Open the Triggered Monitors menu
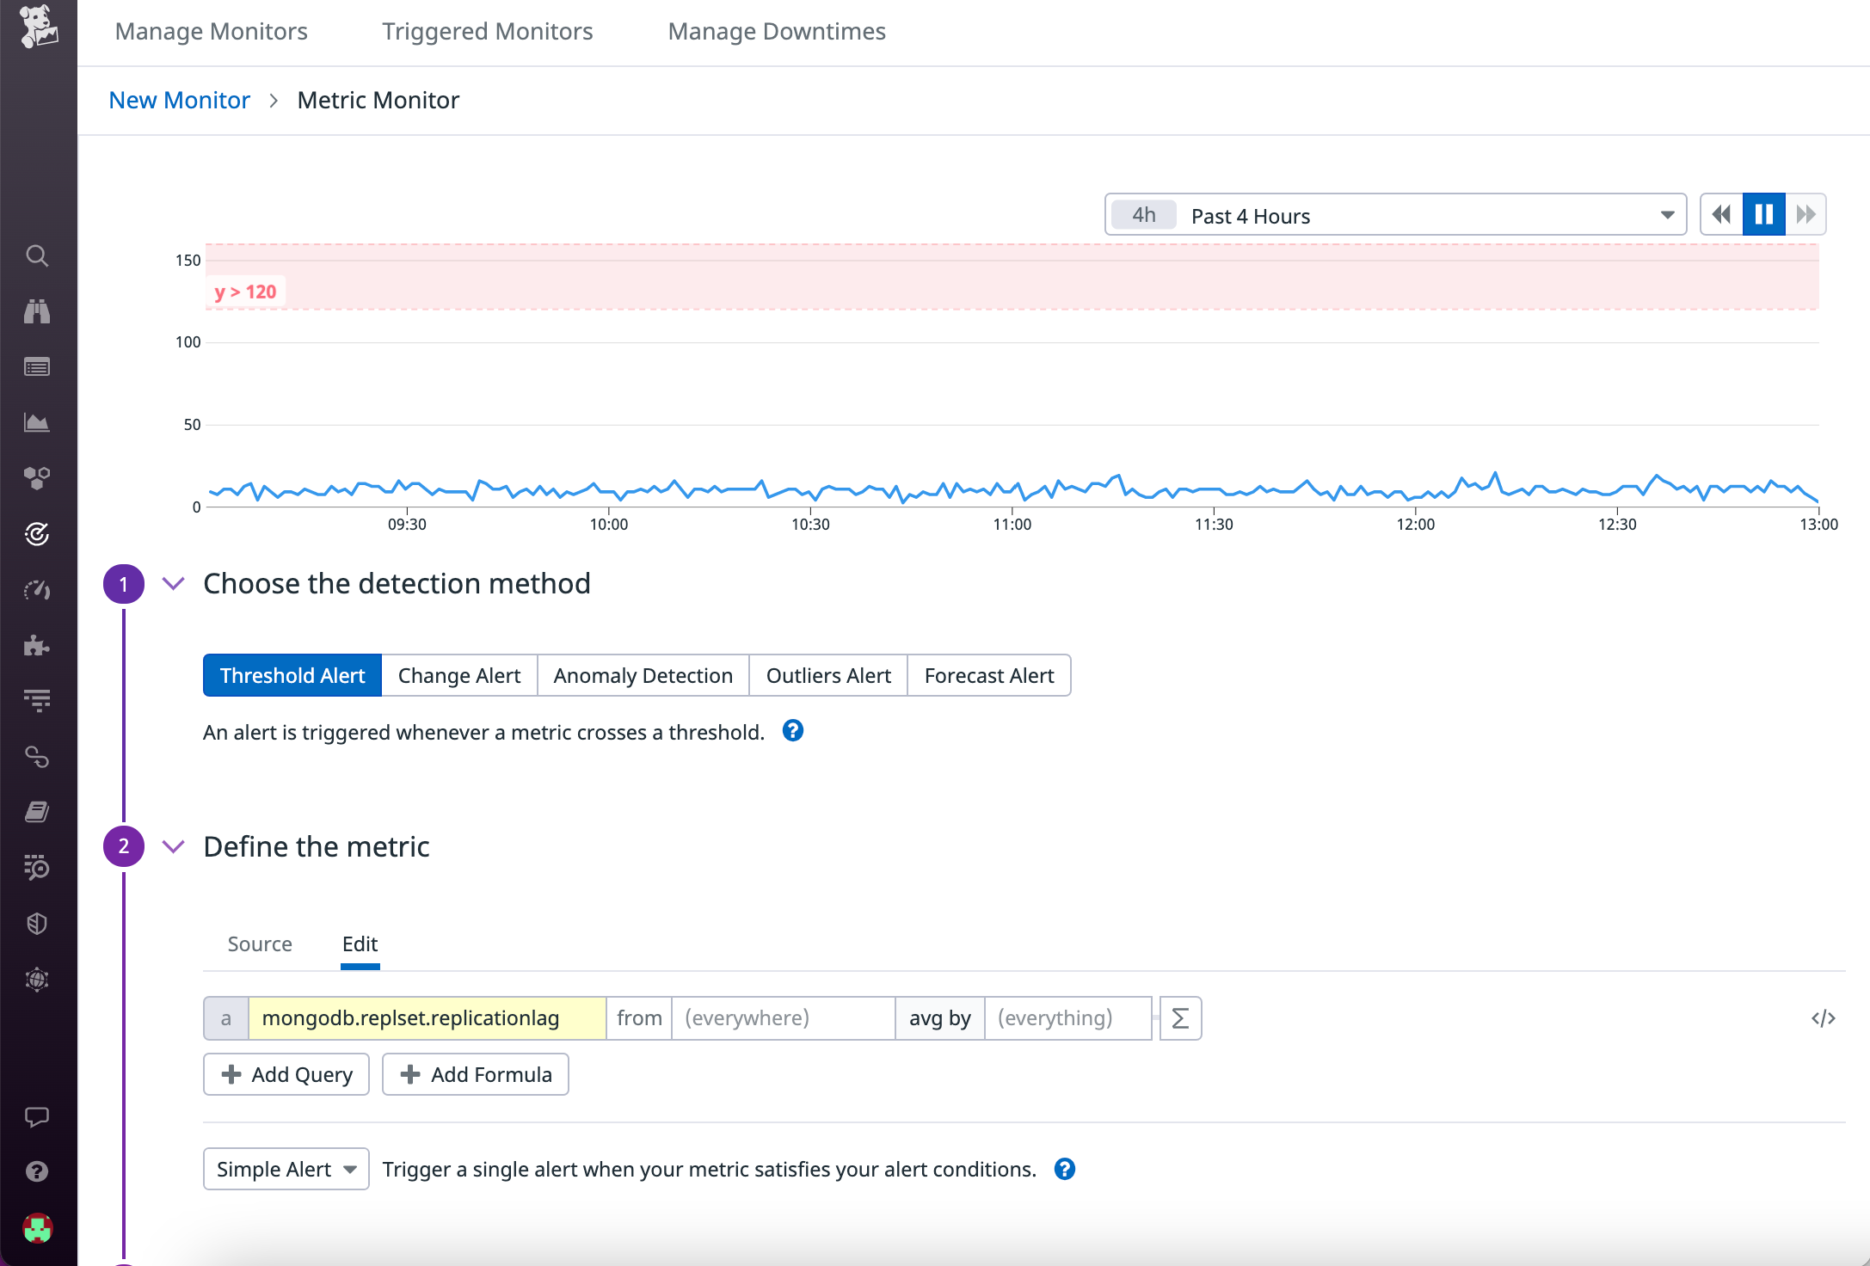 point(487,31)
